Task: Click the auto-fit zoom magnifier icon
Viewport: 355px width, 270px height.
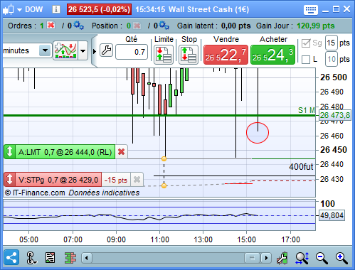Action: pos(302,258)
